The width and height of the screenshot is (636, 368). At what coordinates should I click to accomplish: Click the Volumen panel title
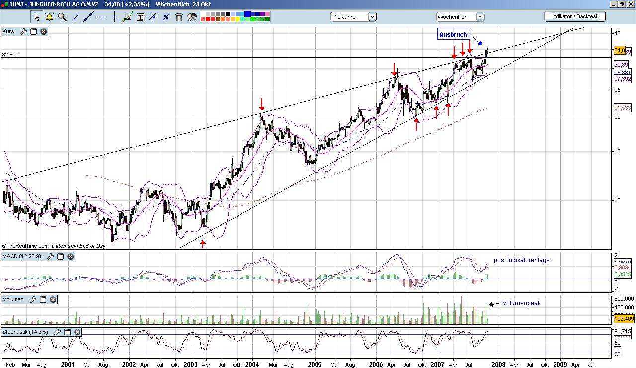14,299
